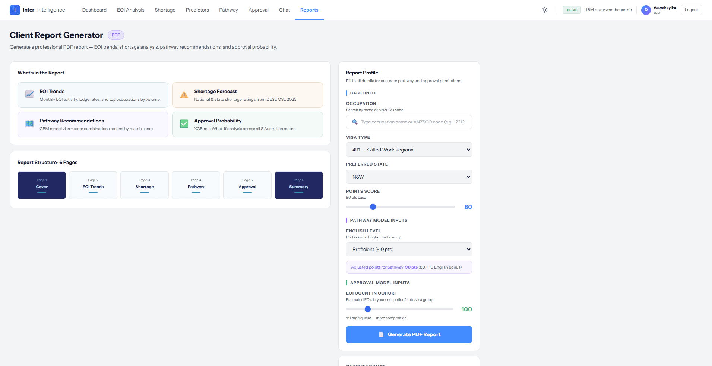This screenshot has height=366, width=712.
Task: Click the dewakayika username text
Action: (665, 8)
